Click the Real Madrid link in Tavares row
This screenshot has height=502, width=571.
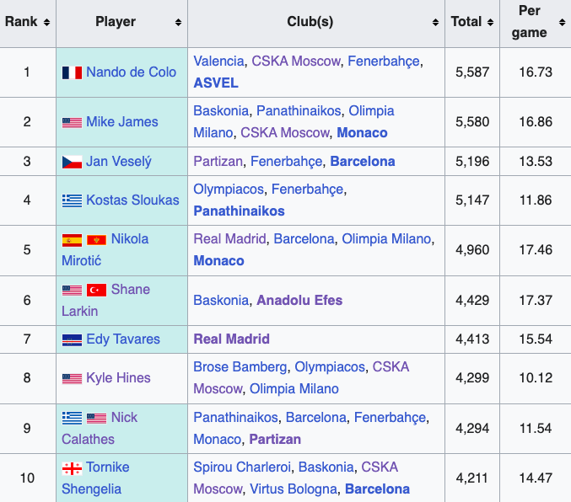click(232, 339)
